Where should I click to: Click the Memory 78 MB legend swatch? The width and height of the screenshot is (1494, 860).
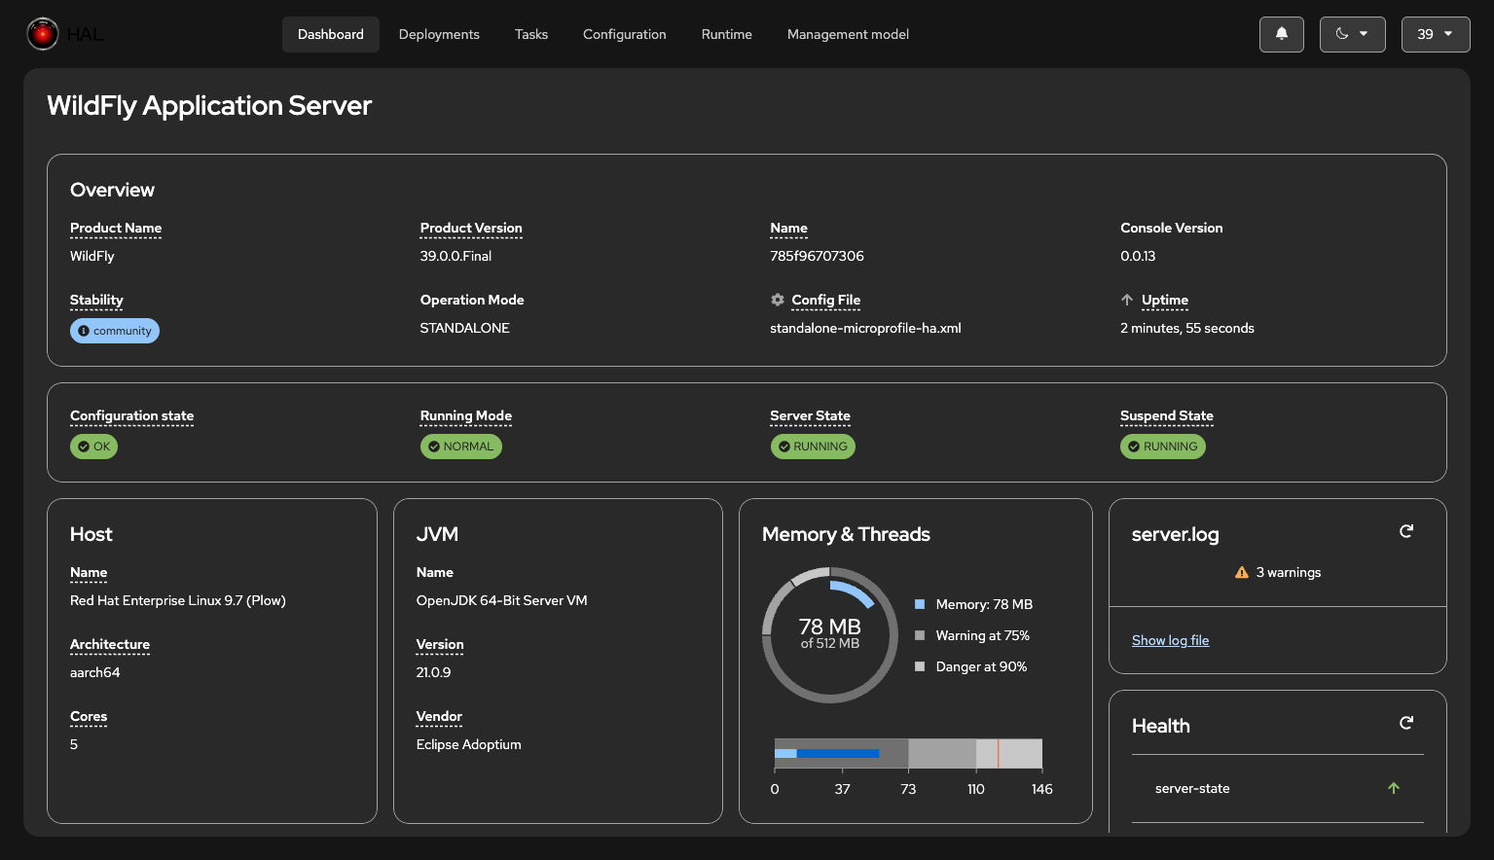920,604
